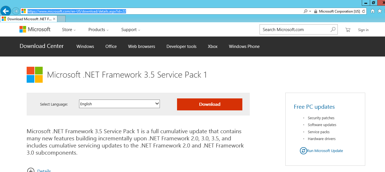Expand the Support menu
This screenshot has height=172, width=385.
(x=131, y=30)
